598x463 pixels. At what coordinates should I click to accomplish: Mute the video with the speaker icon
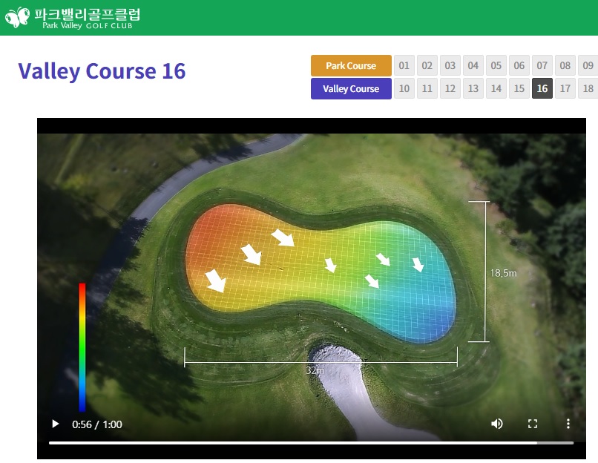tap(496, 424)
